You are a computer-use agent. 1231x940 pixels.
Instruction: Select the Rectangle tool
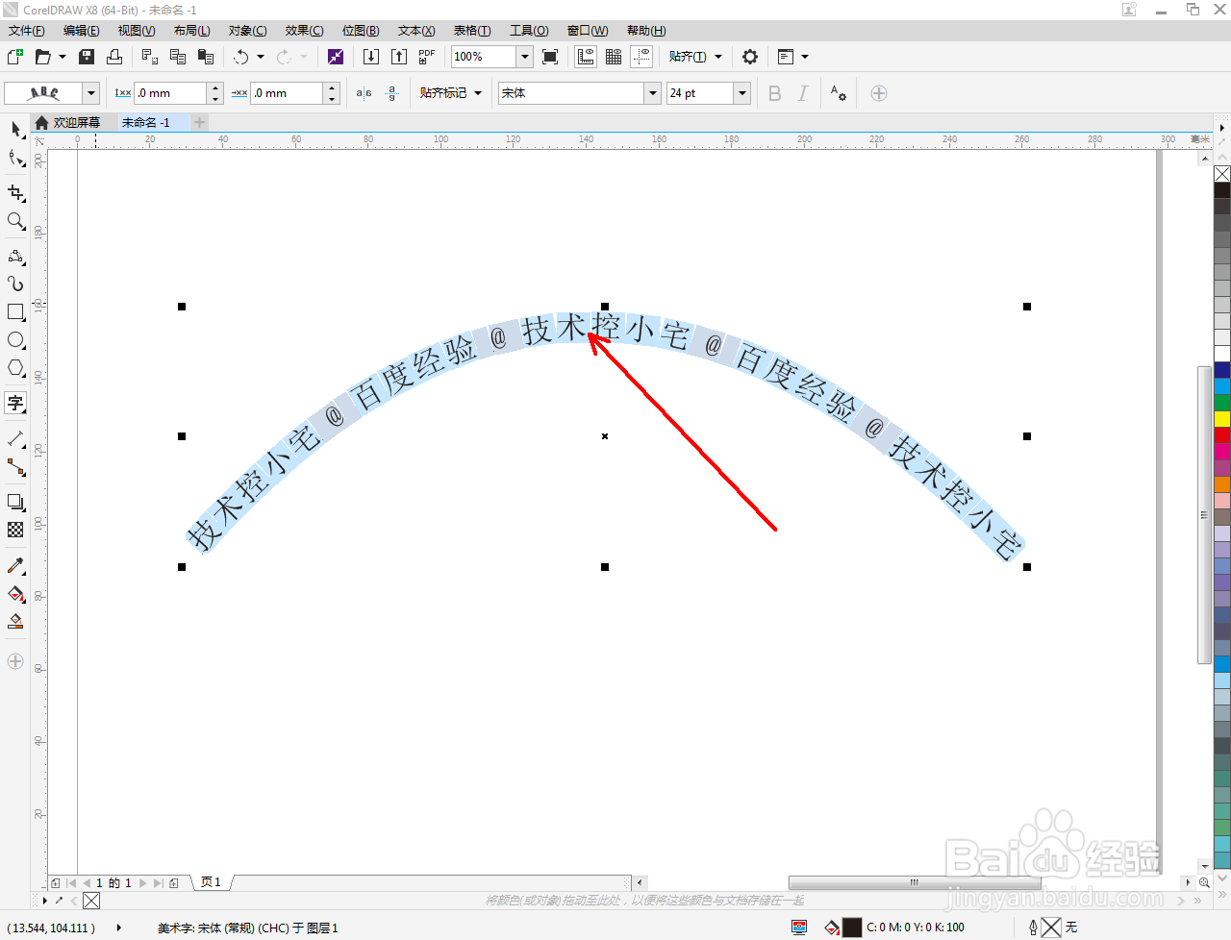click(15, 312)
